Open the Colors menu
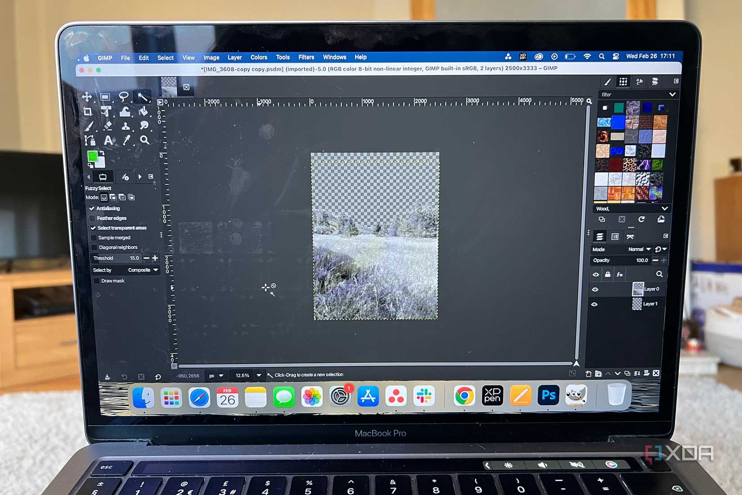 click(x=259, y=57)
